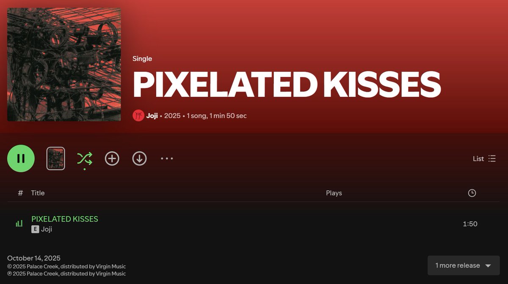Click the now-playing equalizer icon
Viewport: 508px width, 284px height.
coord(19,224)
